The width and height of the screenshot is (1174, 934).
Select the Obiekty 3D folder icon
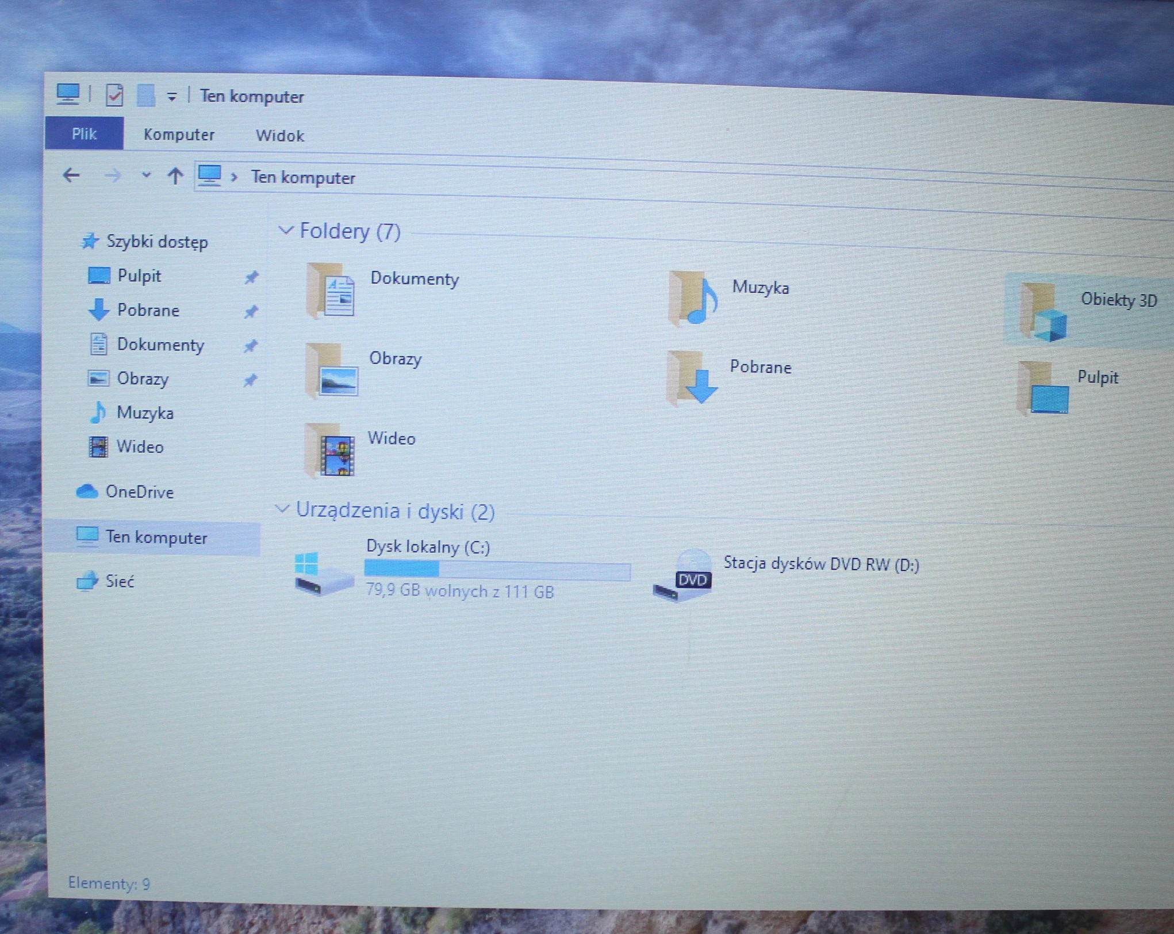point(1043,313)
